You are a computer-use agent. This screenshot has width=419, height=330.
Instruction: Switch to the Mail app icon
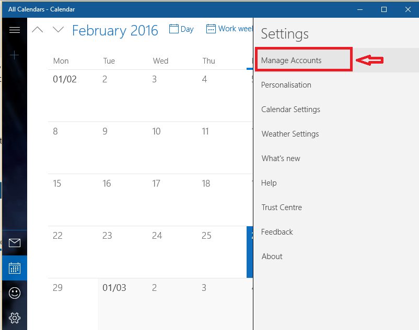[15, 243]
